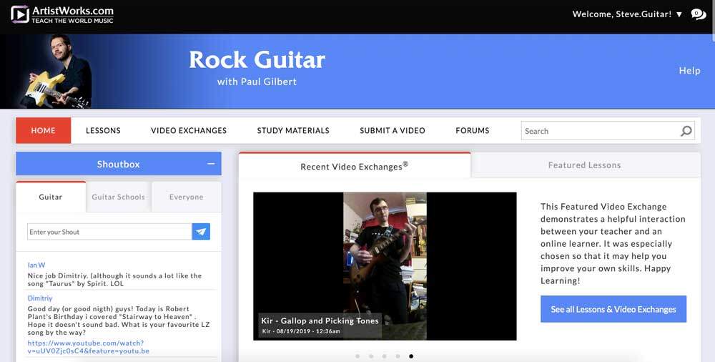Screen dimensions: 715x362
Task: Open VIDEO EXCHANGES in navigation bar
Action: click(189, 130)
